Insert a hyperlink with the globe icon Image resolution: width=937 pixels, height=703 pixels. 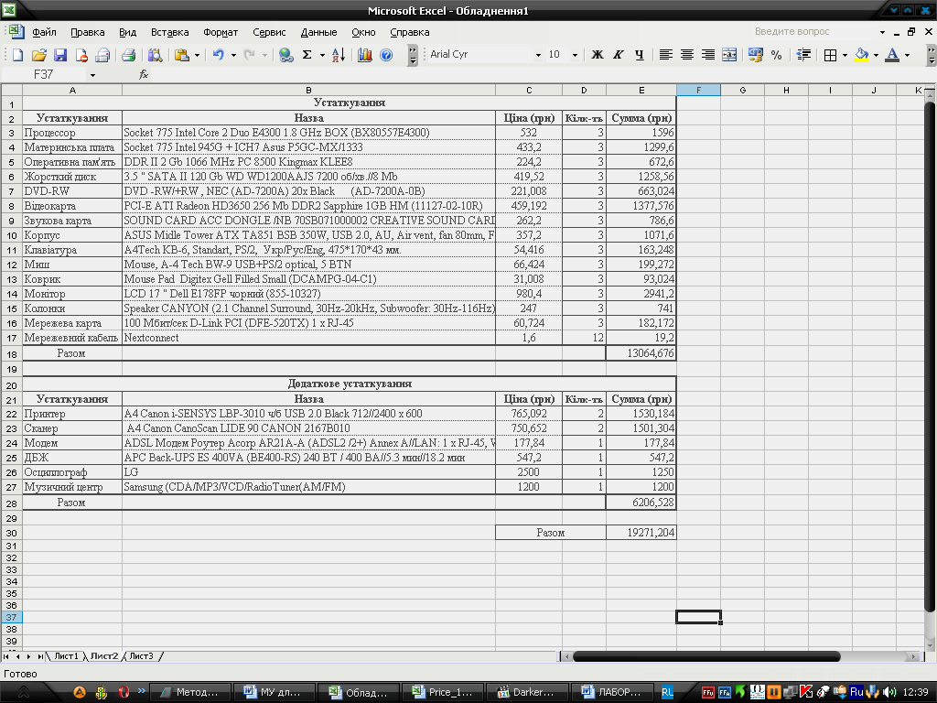click(286, 55)
